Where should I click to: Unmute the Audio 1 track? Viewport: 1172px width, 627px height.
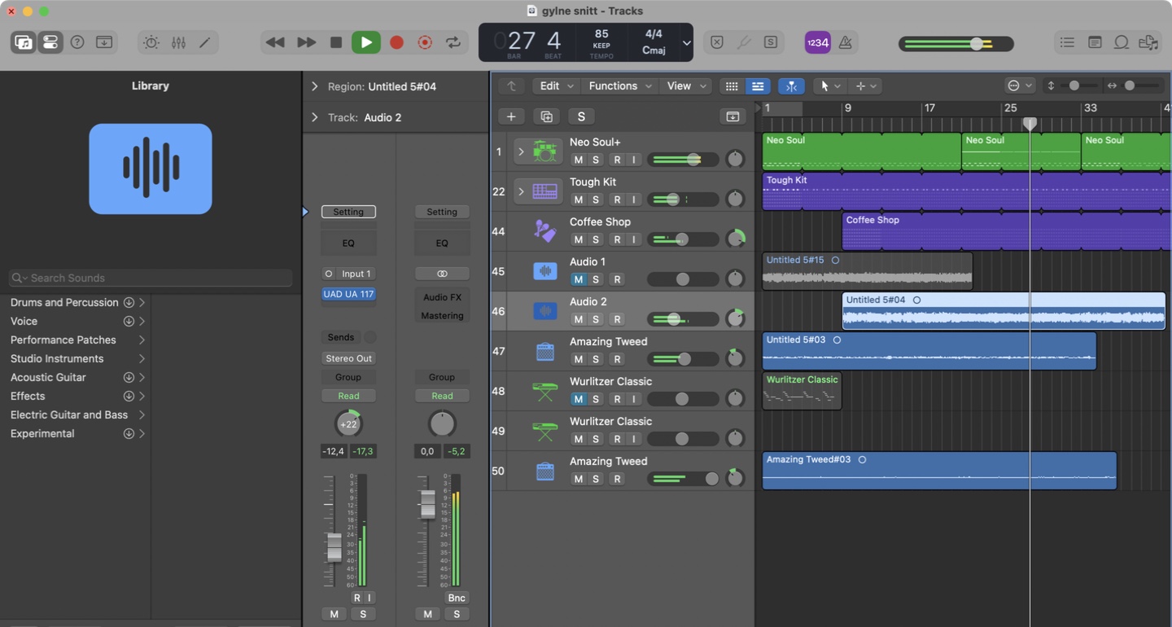click(578, 279)
